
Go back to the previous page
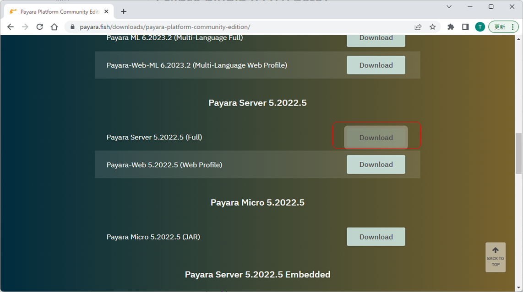[x=11, y=27]
